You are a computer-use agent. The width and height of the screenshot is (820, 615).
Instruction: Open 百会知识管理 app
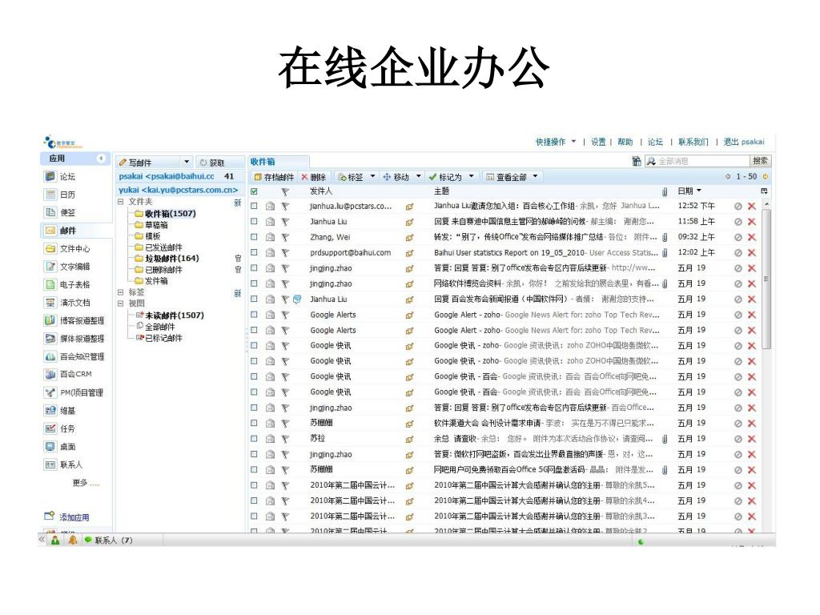point(74,356)
